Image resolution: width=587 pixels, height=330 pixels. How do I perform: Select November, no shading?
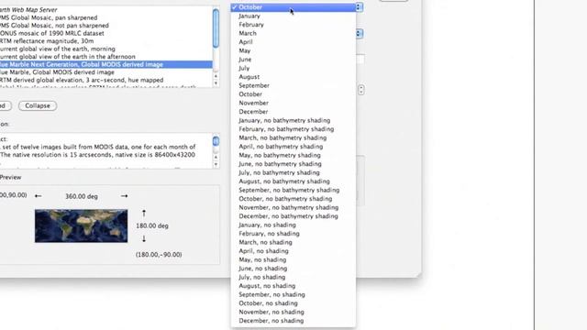[x=293, y=312]
